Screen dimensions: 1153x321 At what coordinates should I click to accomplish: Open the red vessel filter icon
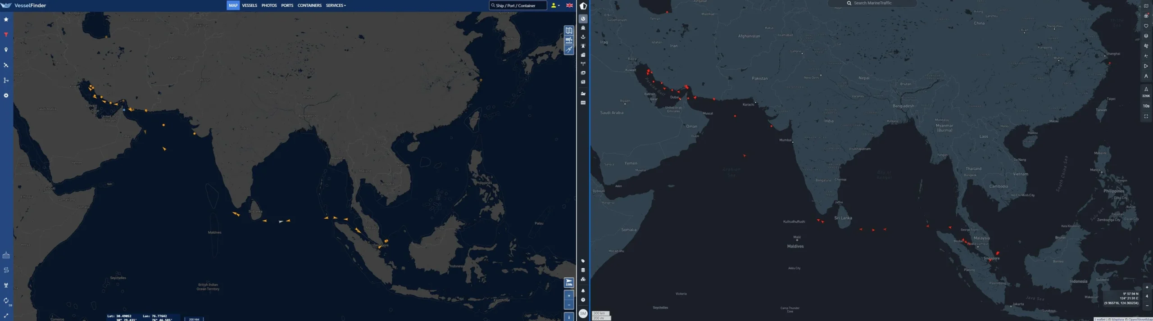pyautogui.click(x=6, y=35)
